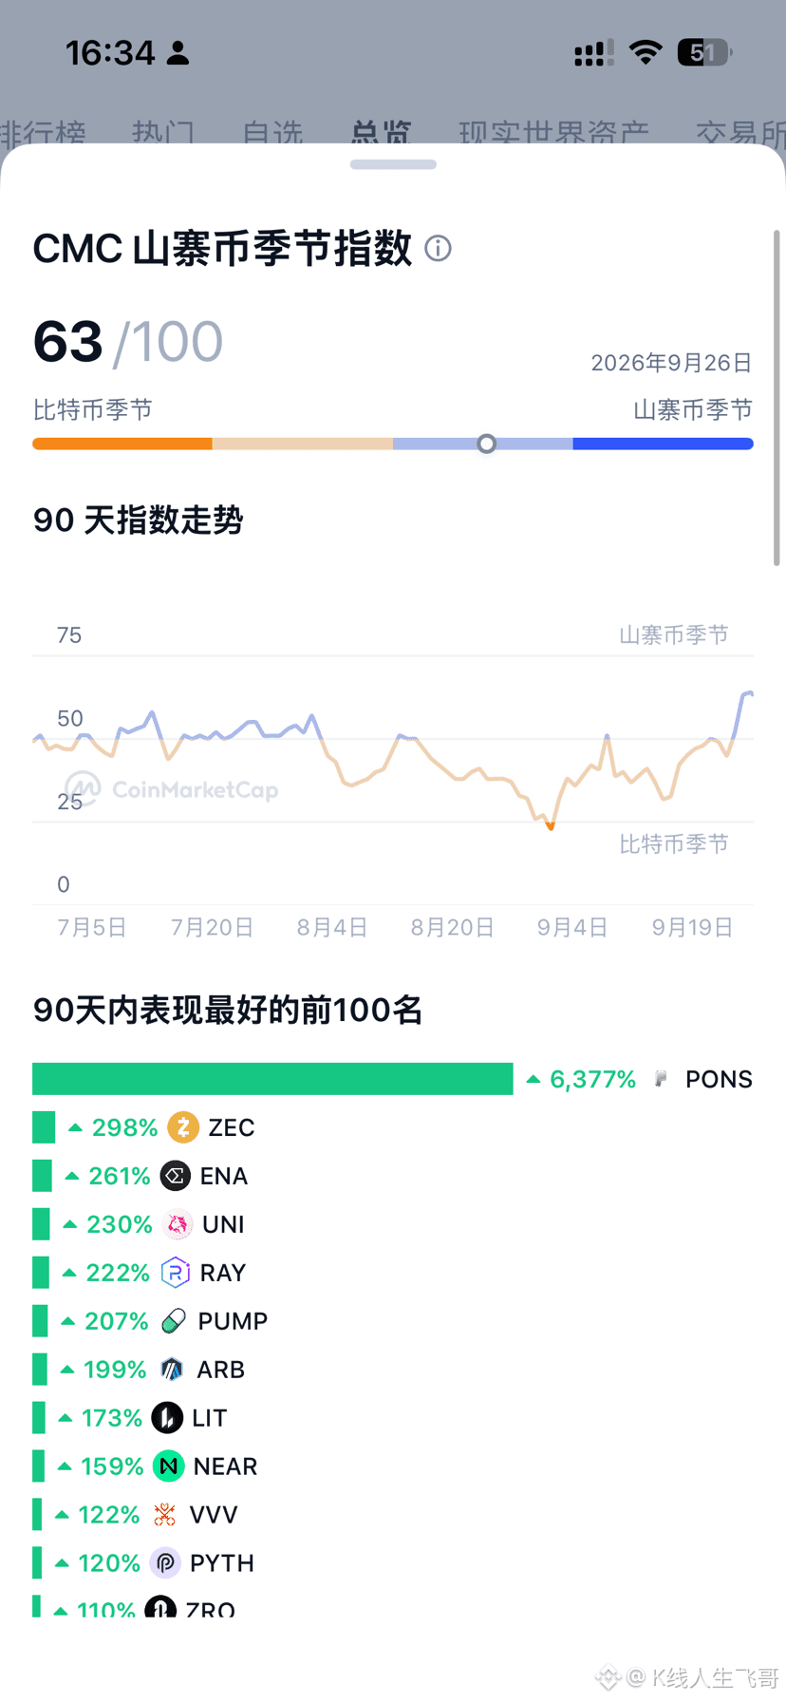Tap the LIT coin icon
The image size is (786, 1702).
(x=167, y=1418)
